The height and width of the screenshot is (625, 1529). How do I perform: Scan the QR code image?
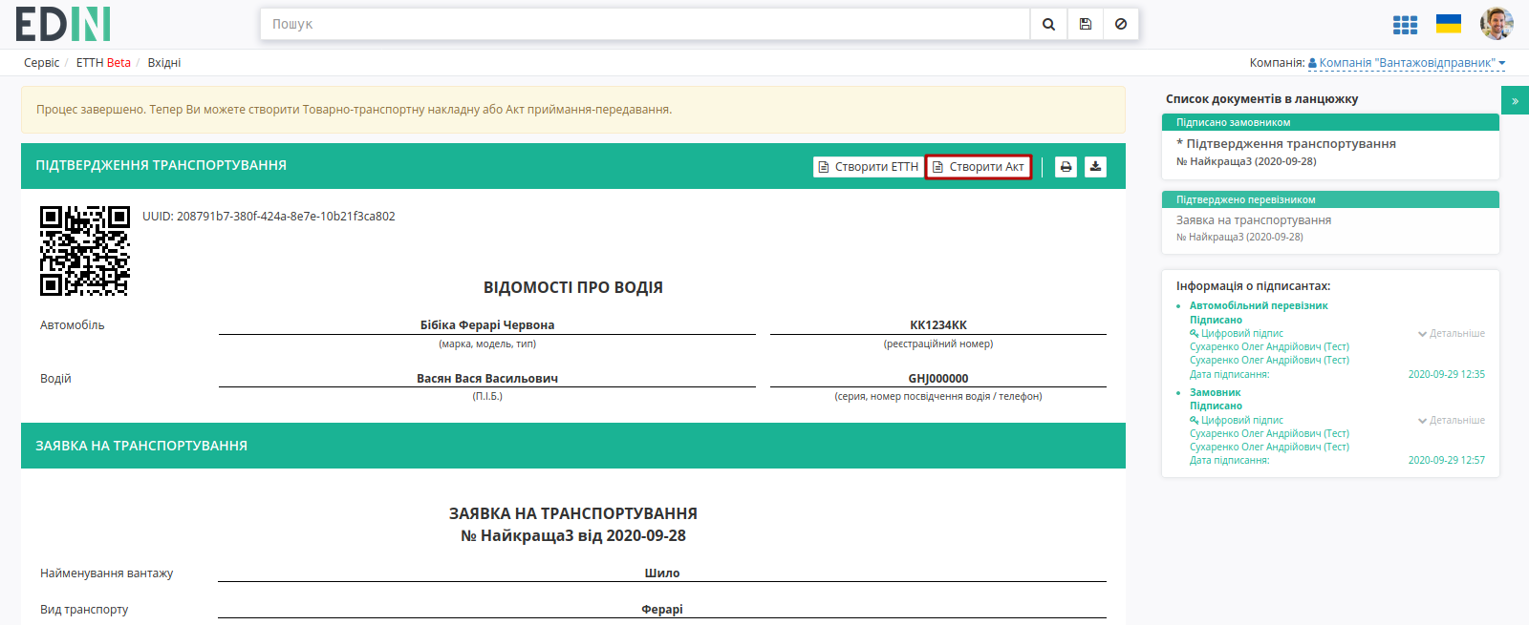85,251
